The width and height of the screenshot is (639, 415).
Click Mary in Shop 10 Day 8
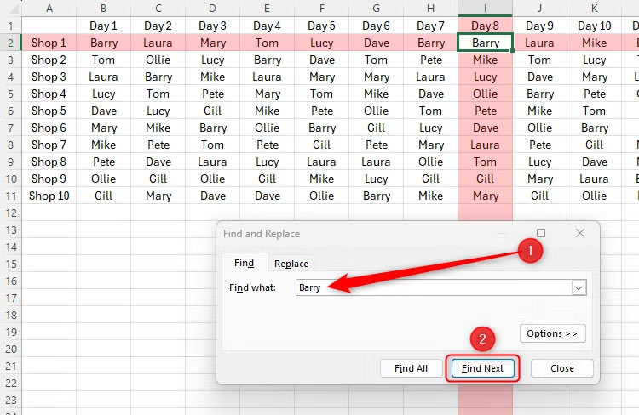[486, 196]
